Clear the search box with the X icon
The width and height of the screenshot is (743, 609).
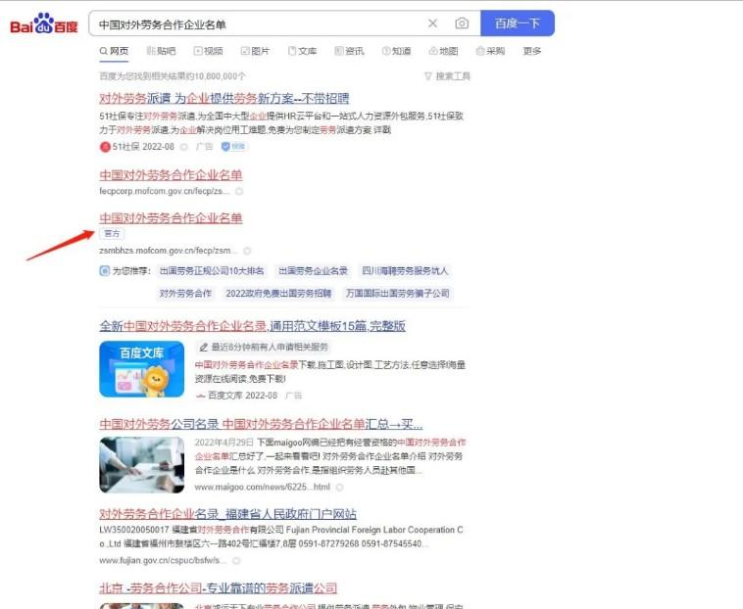point(432,23)
